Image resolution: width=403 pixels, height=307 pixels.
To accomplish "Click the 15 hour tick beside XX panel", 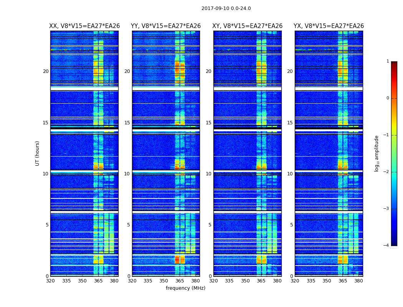I will [x=46, y=123].
